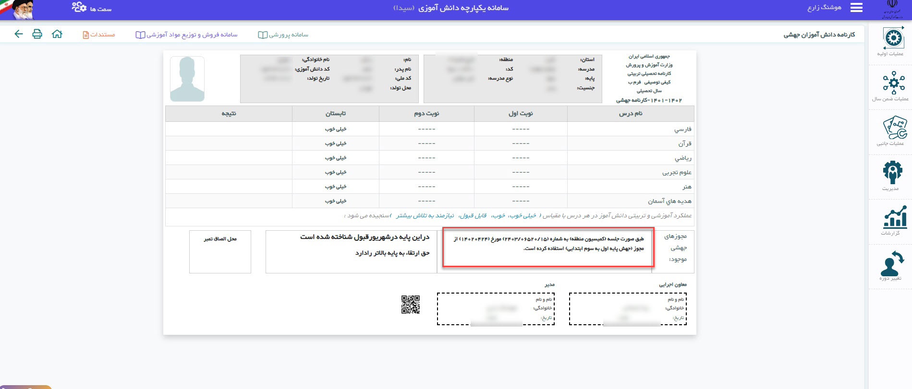Click تغییر دوره sidebar icon
Viewport: 912px width, 389px height.
coord(892,265)
